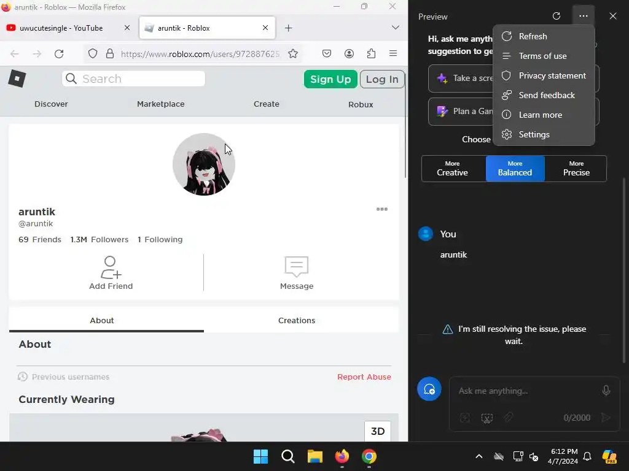629x471 pixels.
Task: Select Learn more menu item
Action: (x=544, y=115)
